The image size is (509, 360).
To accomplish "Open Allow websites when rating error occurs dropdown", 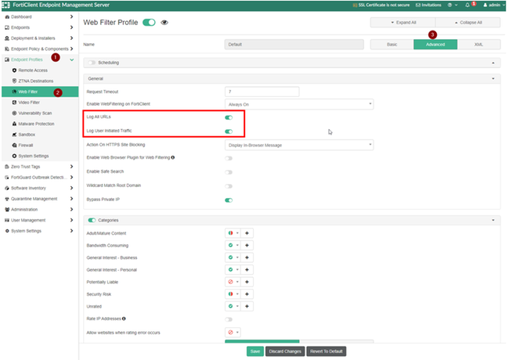I will coord(233,333).
